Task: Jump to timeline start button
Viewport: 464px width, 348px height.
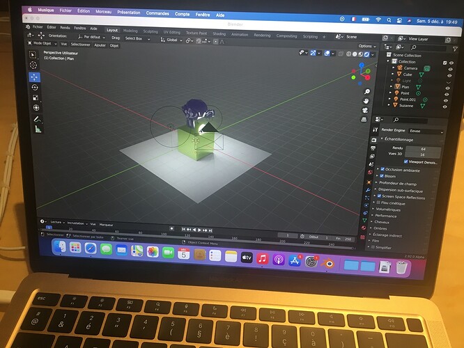Action: point(183,229)
